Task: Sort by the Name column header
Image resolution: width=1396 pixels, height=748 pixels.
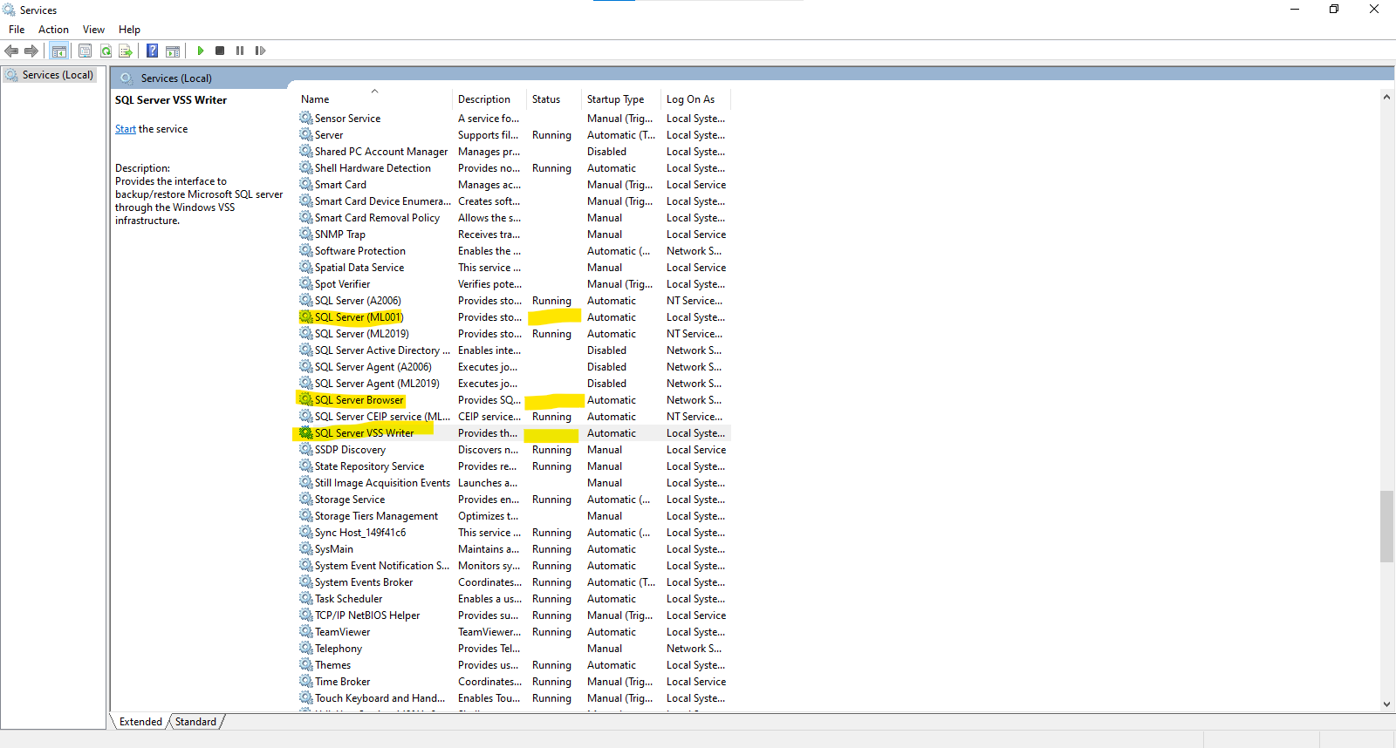Action: [x=374, y=99]
